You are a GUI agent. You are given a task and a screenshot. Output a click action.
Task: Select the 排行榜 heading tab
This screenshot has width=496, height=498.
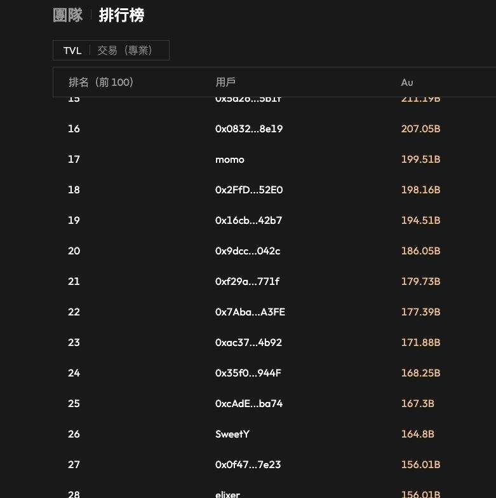pos(121,15)
